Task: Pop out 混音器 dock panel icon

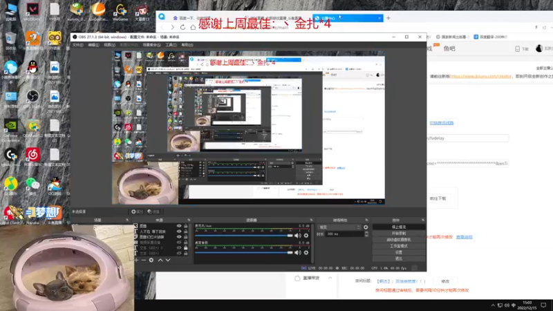Action: [x=311, y=220]
